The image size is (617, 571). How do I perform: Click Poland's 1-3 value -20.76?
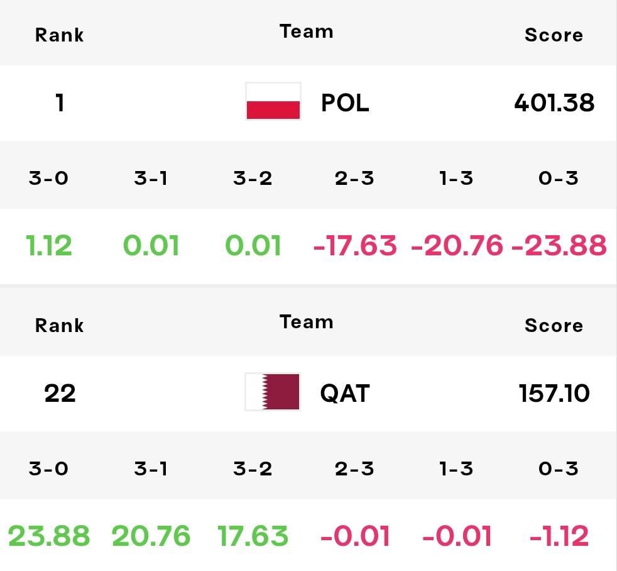pyautogui.click(x=457, y=245)
